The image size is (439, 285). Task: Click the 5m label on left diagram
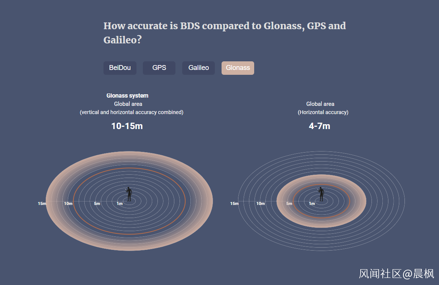coord(97,203)
